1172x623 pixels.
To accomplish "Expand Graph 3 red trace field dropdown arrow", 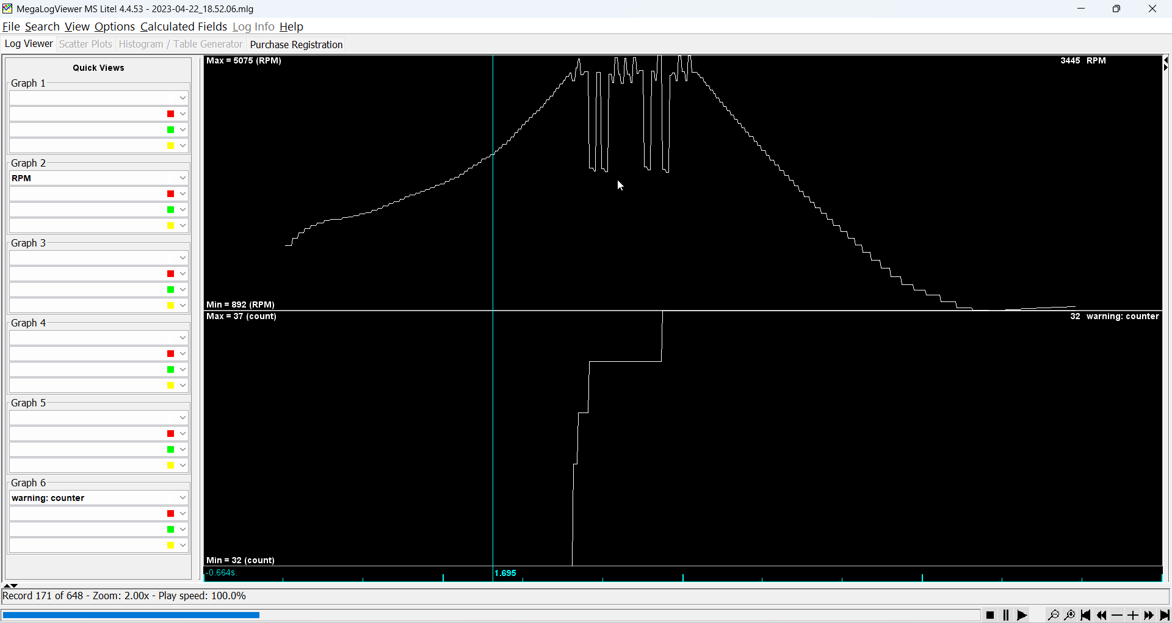I will (183, 274).
